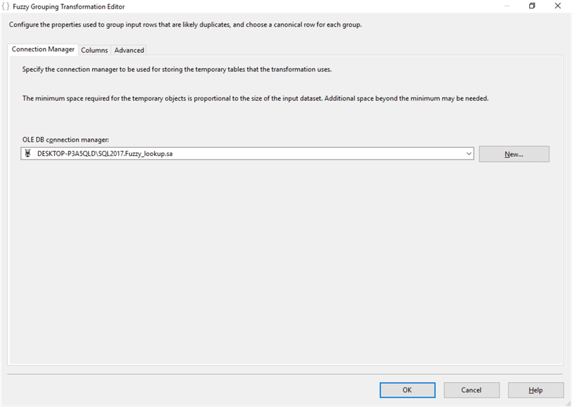
Task: Open the Columns tab
Action: (94, 50)
